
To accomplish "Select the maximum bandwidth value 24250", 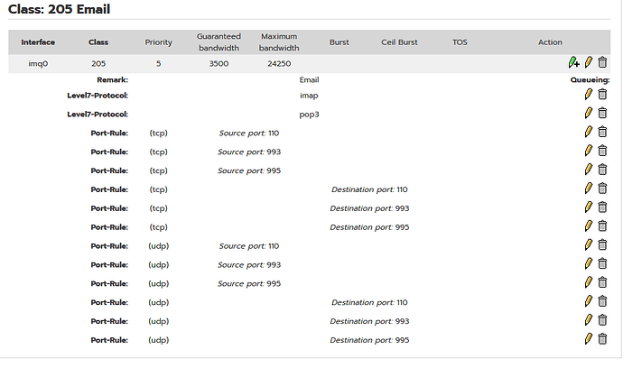I will (x=279, y=63).
